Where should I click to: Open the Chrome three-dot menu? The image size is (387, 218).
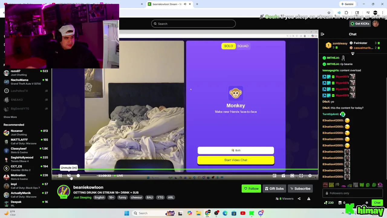click(x=383, y=13)
